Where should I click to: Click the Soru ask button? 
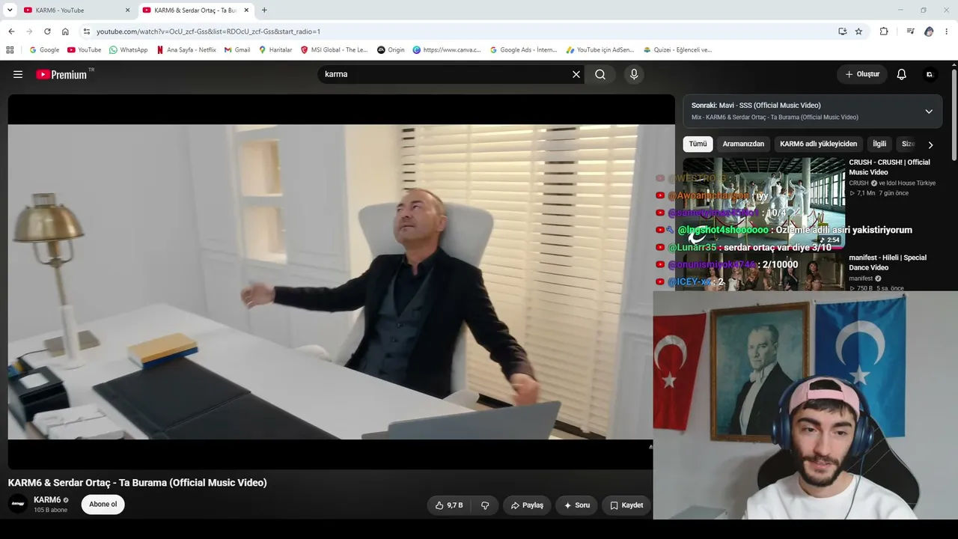[577, 505]
